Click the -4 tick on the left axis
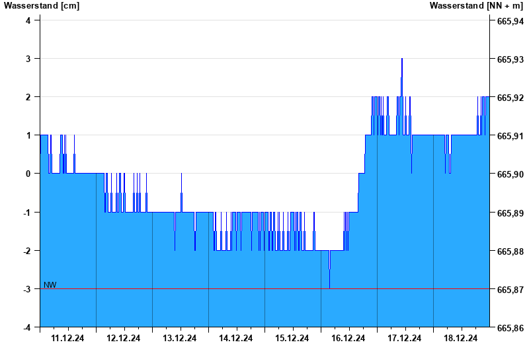 point(27,327)
